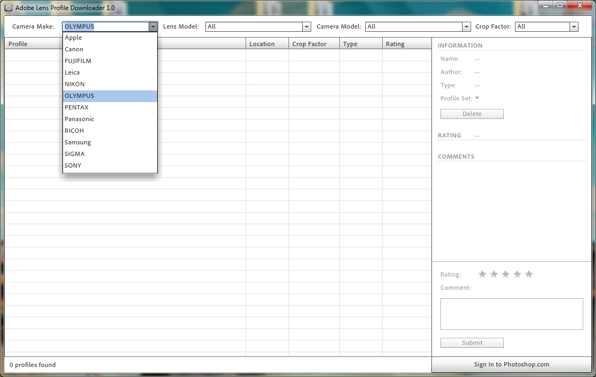This screenshot has height=377, width=596.
Task: Select Canon from camera make list
Action: click(74, 49)
